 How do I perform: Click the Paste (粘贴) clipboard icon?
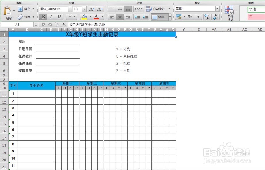[x=8, y=11]
